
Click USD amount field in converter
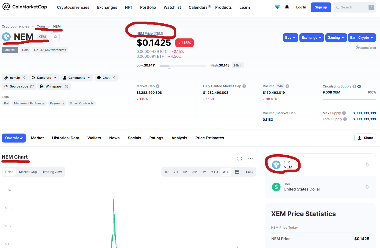click(367, 187)
